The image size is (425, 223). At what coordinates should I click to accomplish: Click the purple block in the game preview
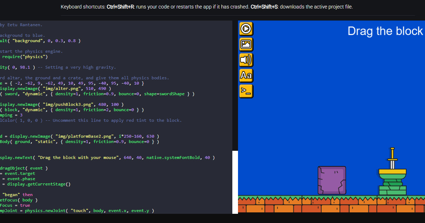click(x=331, y=181)
